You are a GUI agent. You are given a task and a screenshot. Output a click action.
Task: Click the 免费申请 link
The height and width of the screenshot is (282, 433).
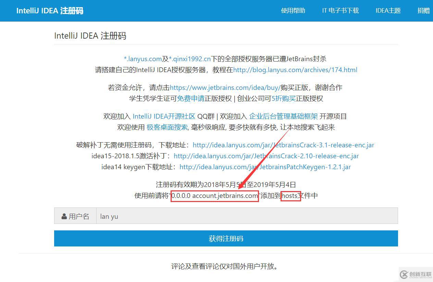tap(190, 98)
